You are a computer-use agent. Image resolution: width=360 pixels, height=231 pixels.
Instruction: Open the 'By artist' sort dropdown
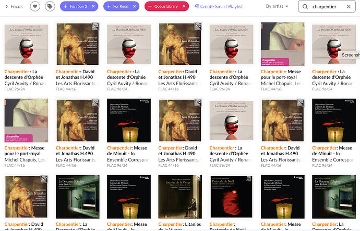tap(277, 6)
